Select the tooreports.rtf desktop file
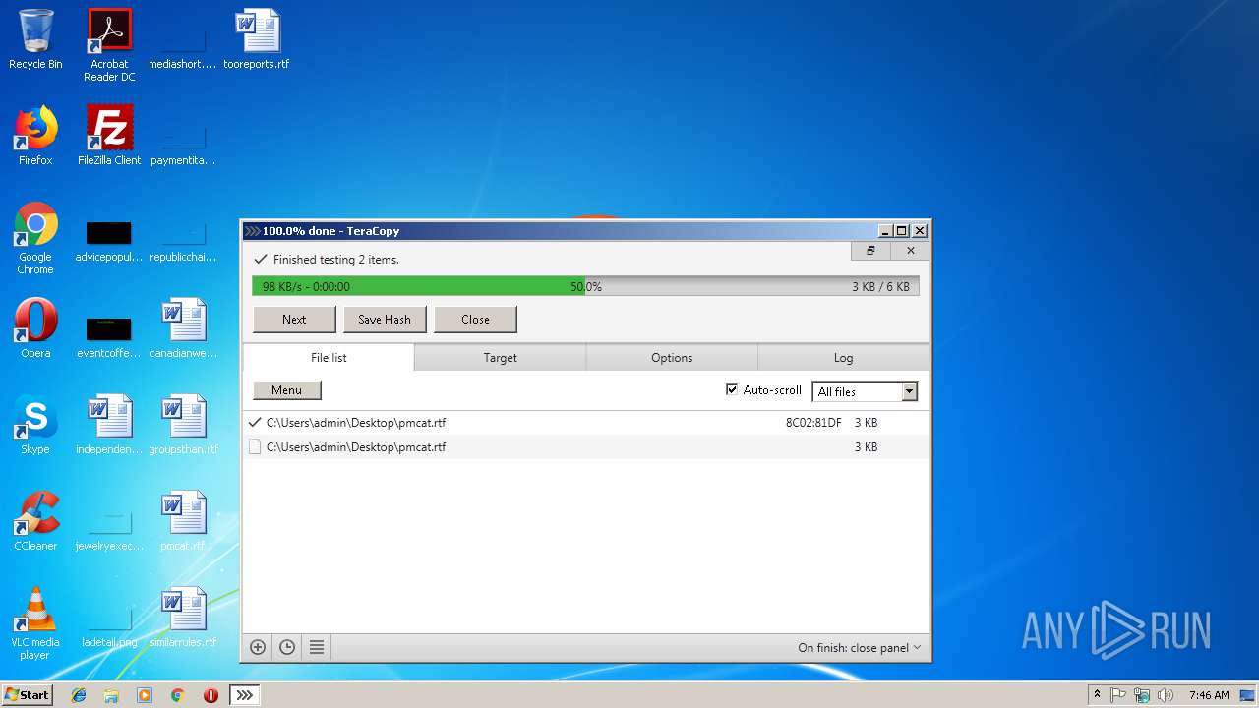Screen dimensions: 1259x708 (x=257, y=40)
